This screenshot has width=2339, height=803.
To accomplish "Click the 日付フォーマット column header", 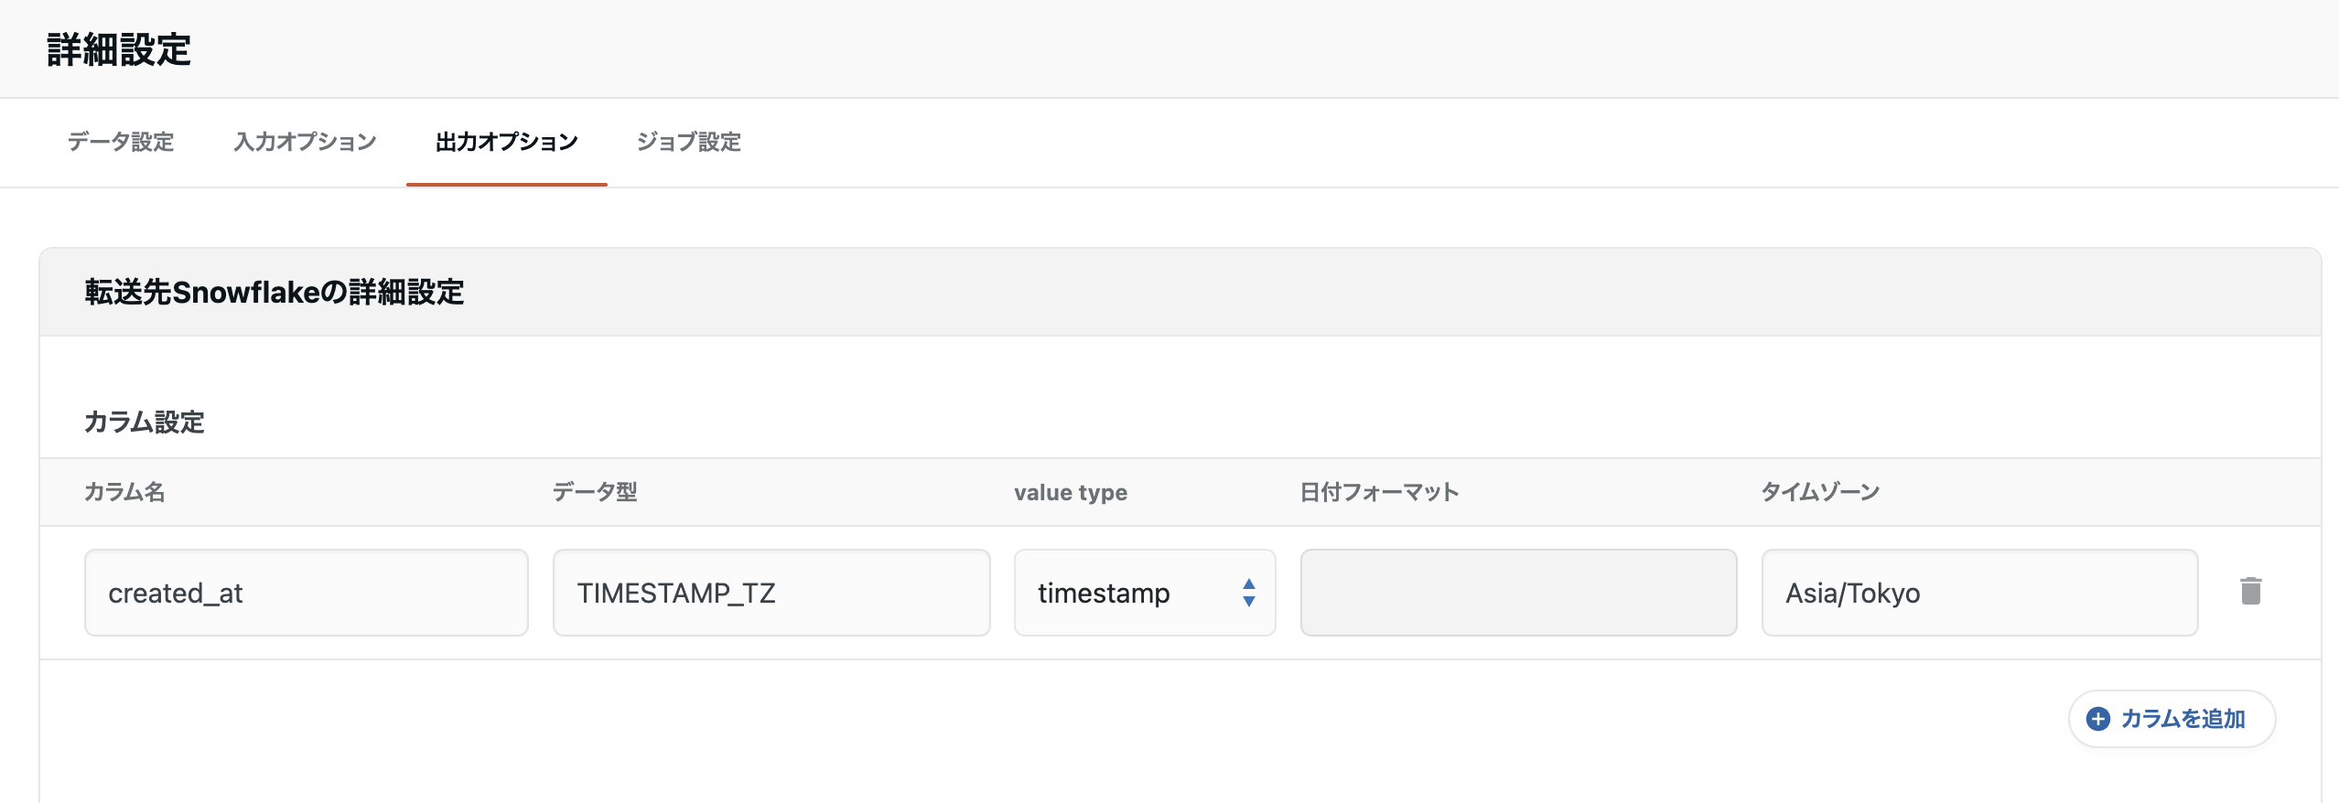I will click(1379, 492).
